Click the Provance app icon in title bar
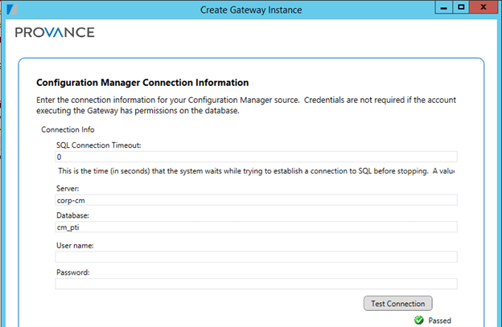 tap(12, 10)
